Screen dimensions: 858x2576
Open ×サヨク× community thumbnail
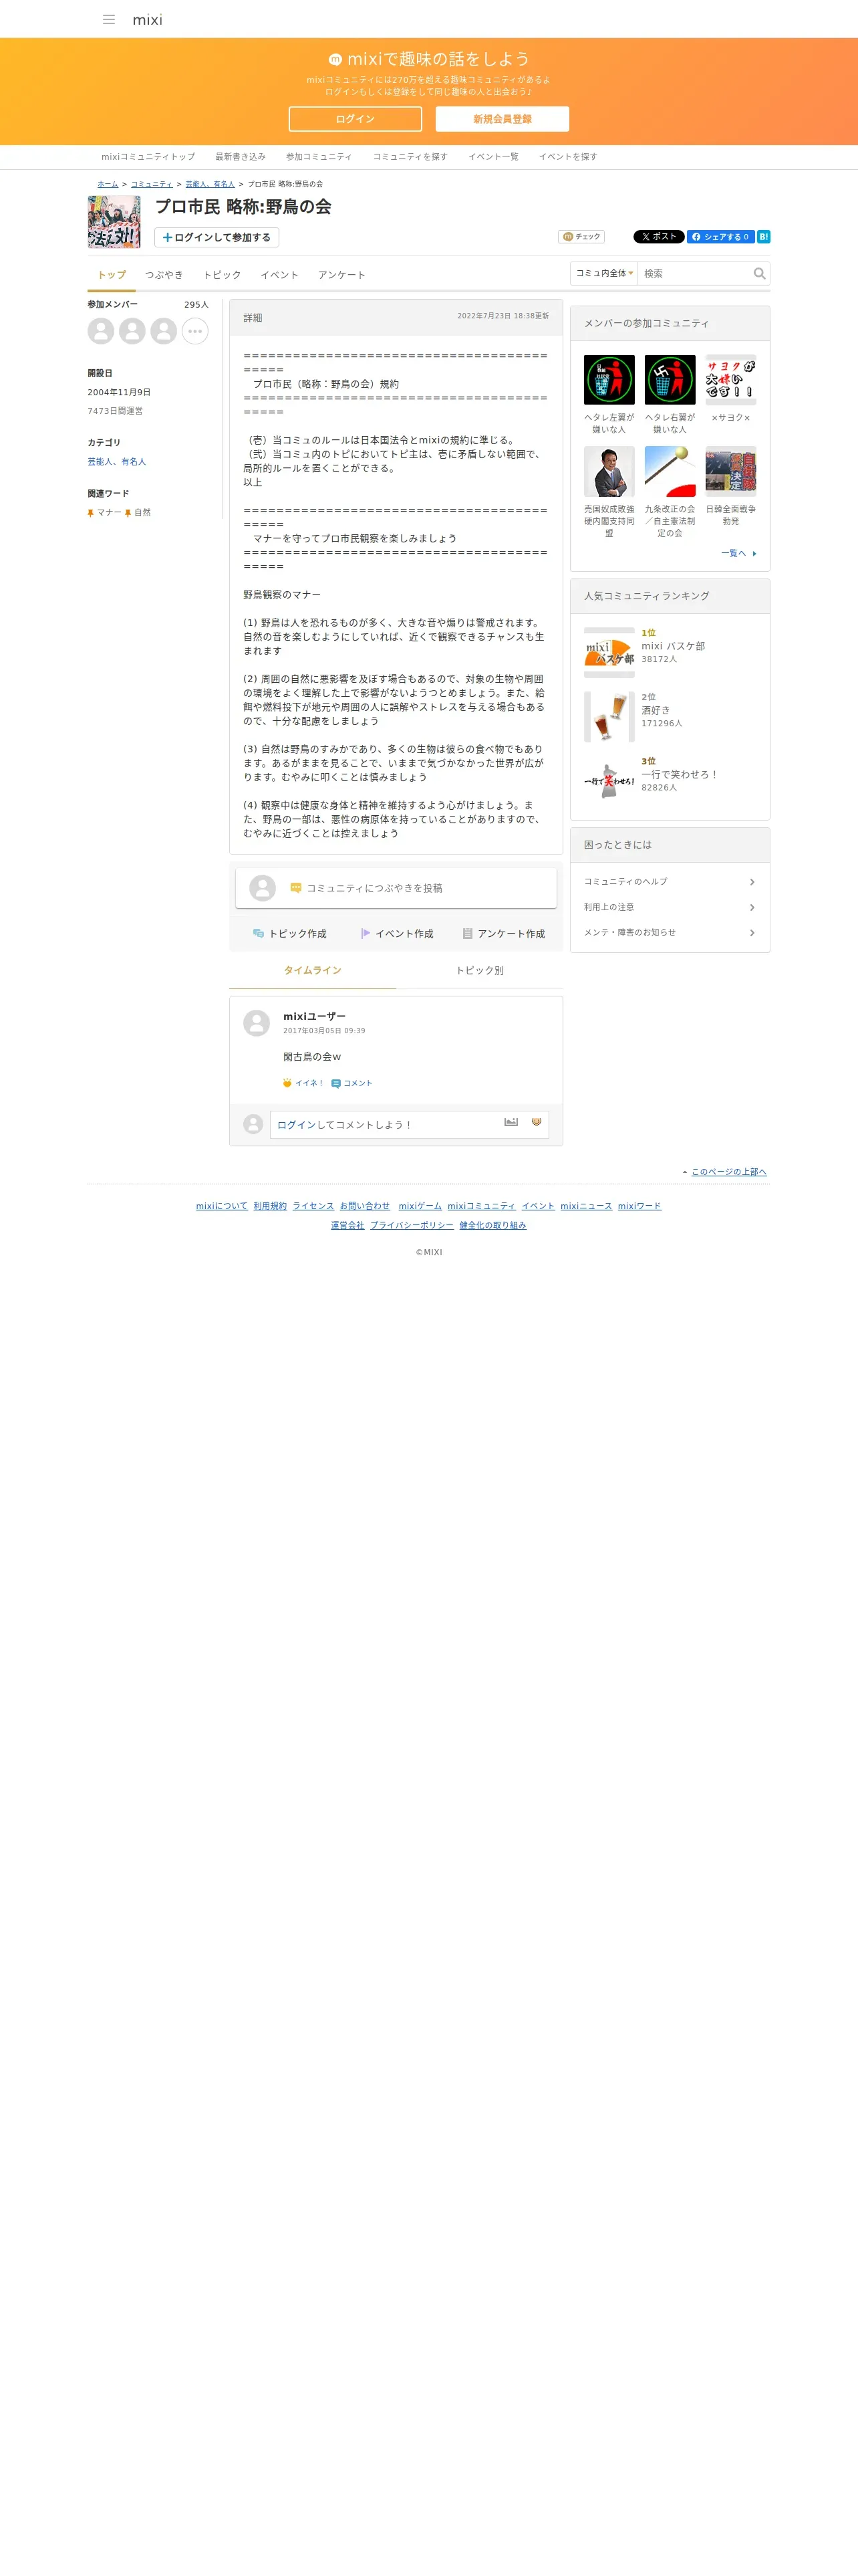[731, 380]
